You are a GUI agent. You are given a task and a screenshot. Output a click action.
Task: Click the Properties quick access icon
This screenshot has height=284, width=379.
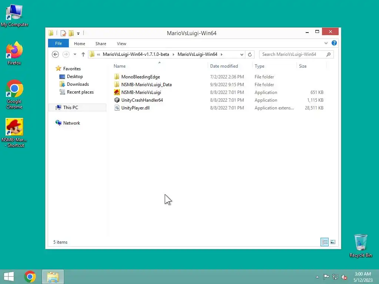click(63, 33)
